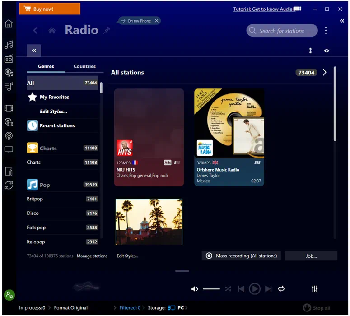Select the Charts category with trophy icon
Image resolution: width=350 pixels, height=316 pixels.
pyautogui.click(x=62, y=148)
